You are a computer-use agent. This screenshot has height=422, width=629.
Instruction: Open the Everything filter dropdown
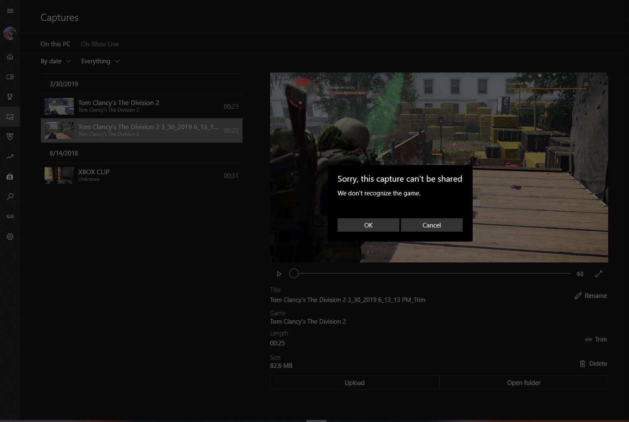coord(100,61)
